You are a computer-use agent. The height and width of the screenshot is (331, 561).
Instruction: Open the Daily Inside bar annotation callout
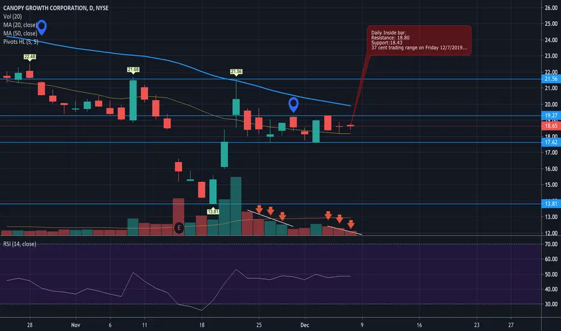(419, 40)
